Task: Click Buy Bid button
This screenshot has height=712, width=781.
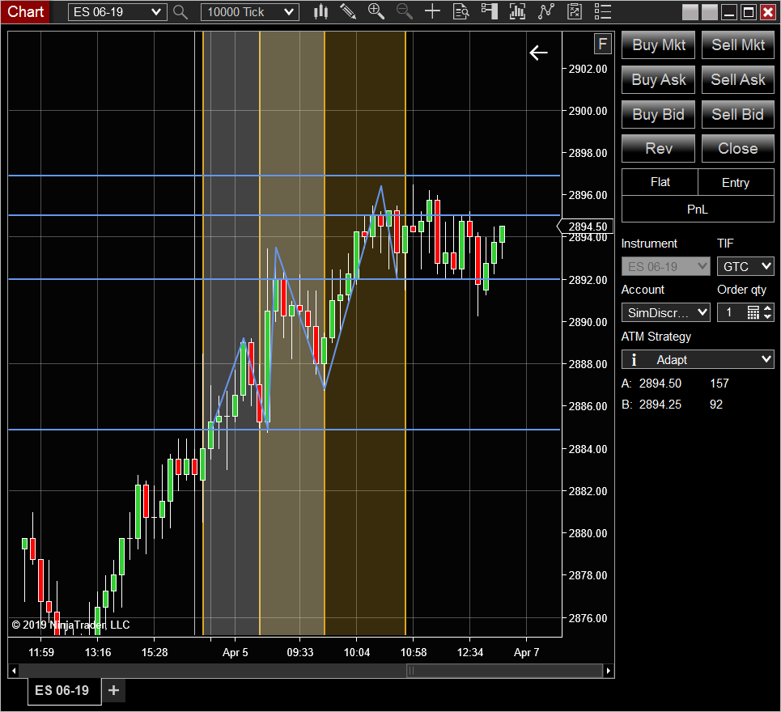Action: coord(658,115)
